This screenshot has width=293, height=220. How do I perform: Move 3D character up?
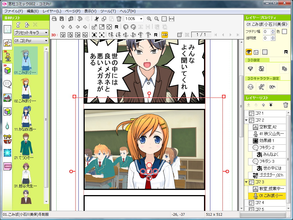tap(63, 35)
